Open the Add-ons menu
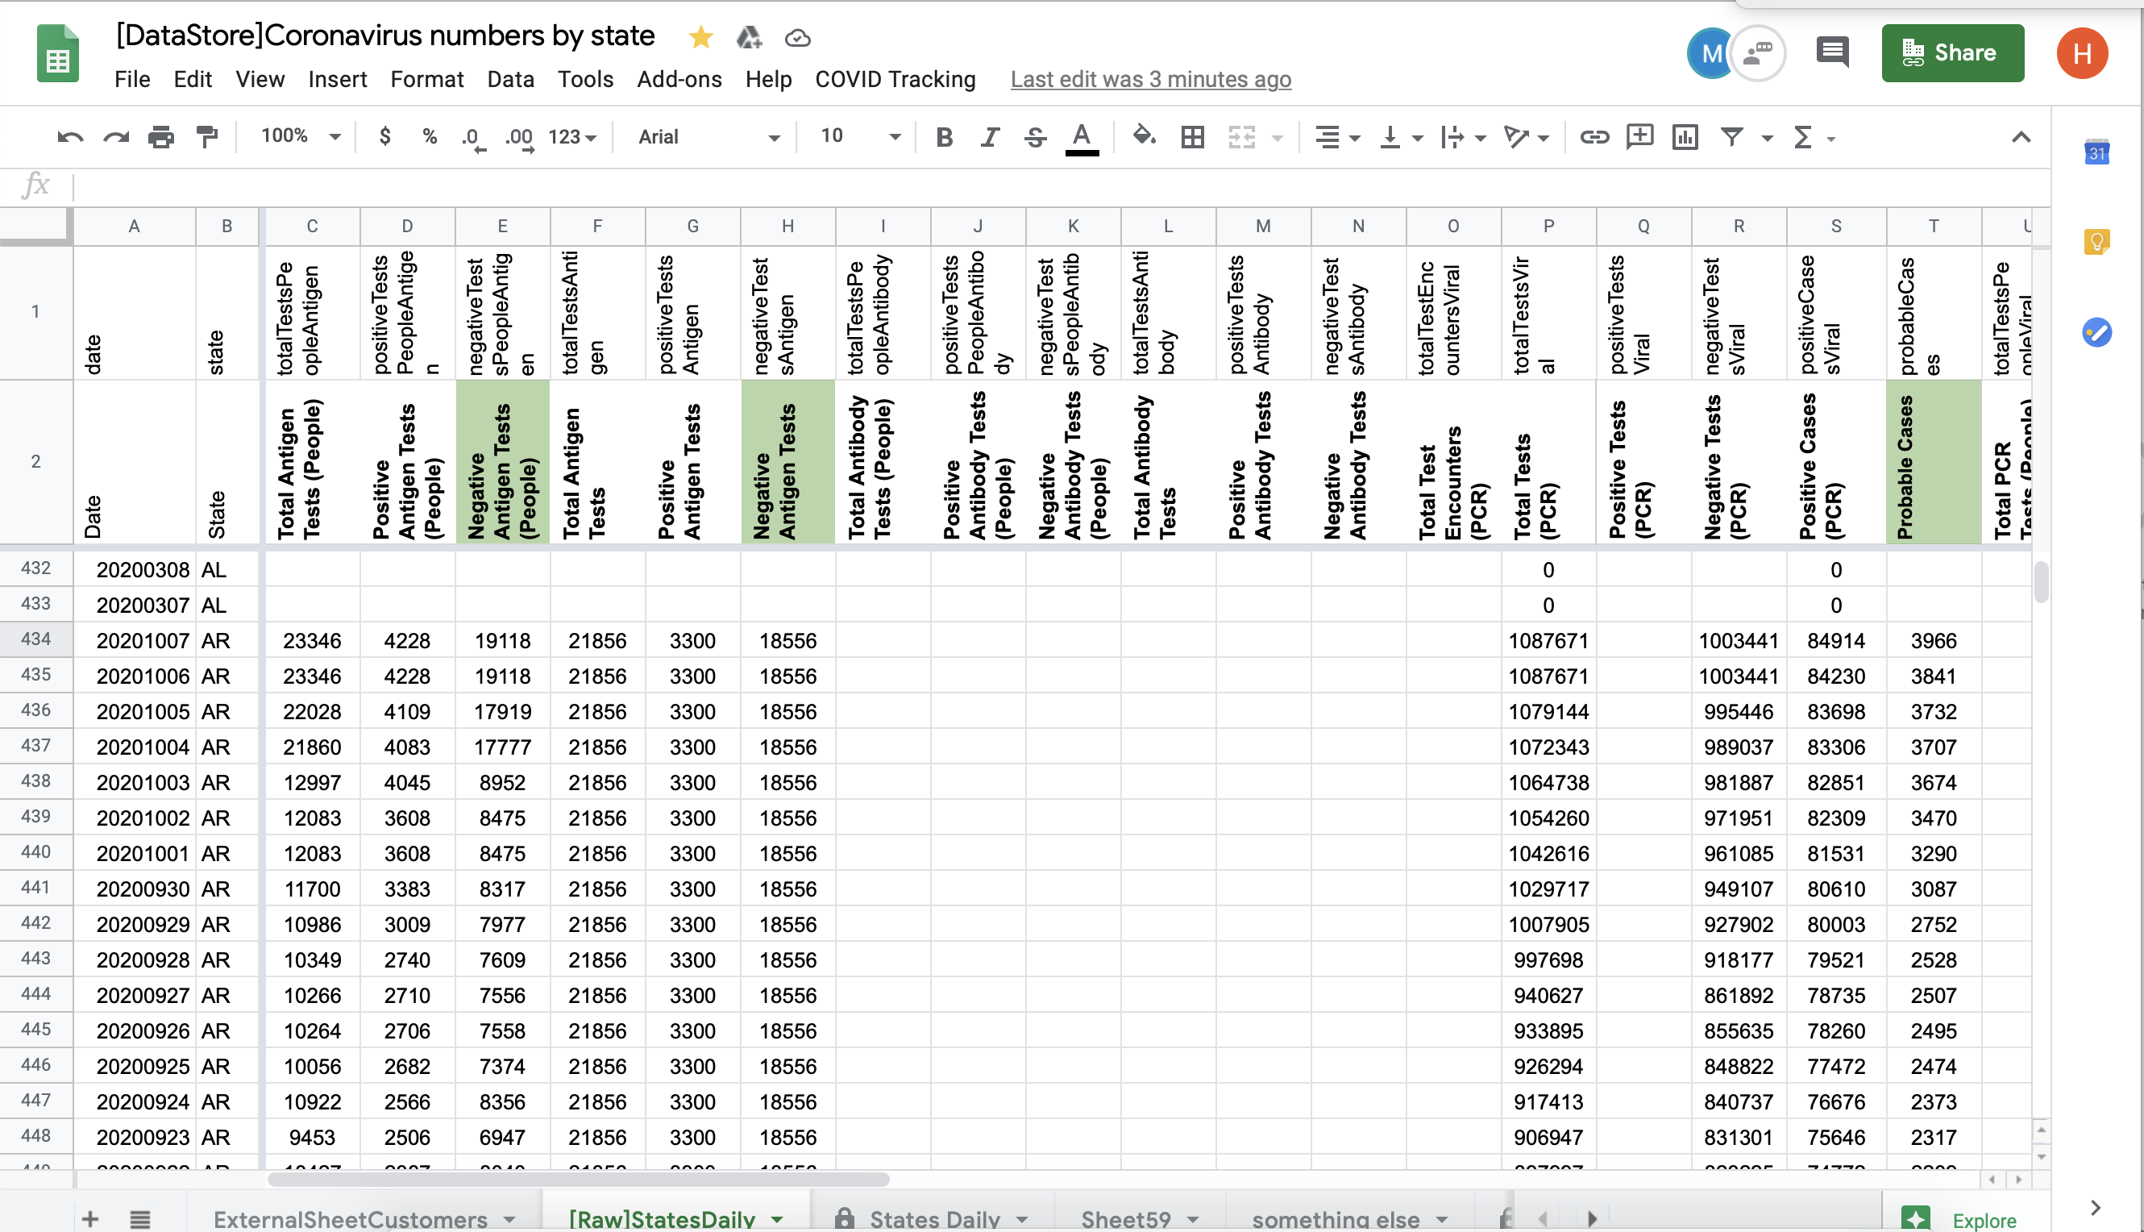Screen dimensions: 2144x1232 point(679,80)
